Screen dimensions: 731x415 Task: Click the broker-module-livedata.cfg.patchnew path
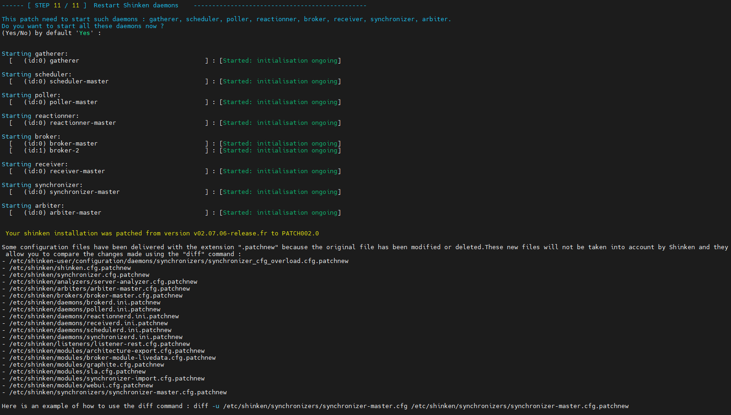pos(112,358)
